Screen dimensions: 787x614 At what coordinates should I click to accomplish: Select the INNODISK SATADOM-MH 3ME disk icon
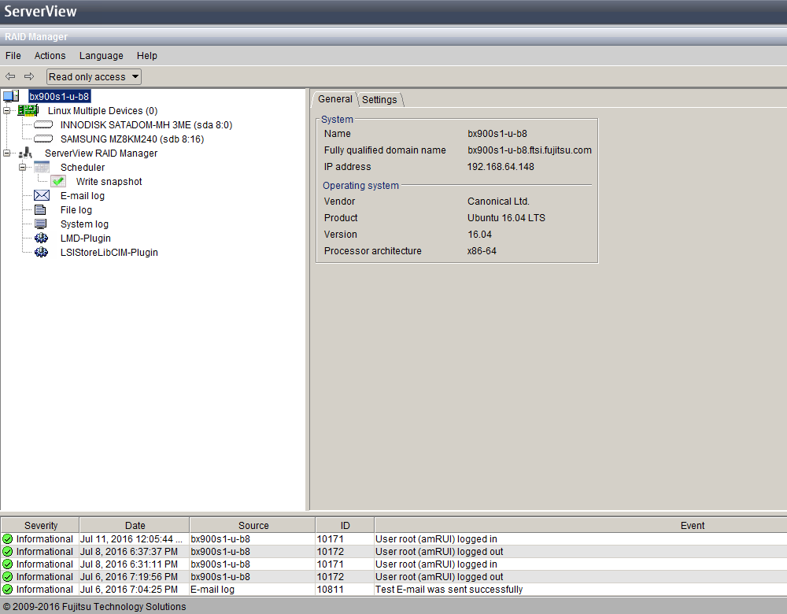(x=43, y=124)
